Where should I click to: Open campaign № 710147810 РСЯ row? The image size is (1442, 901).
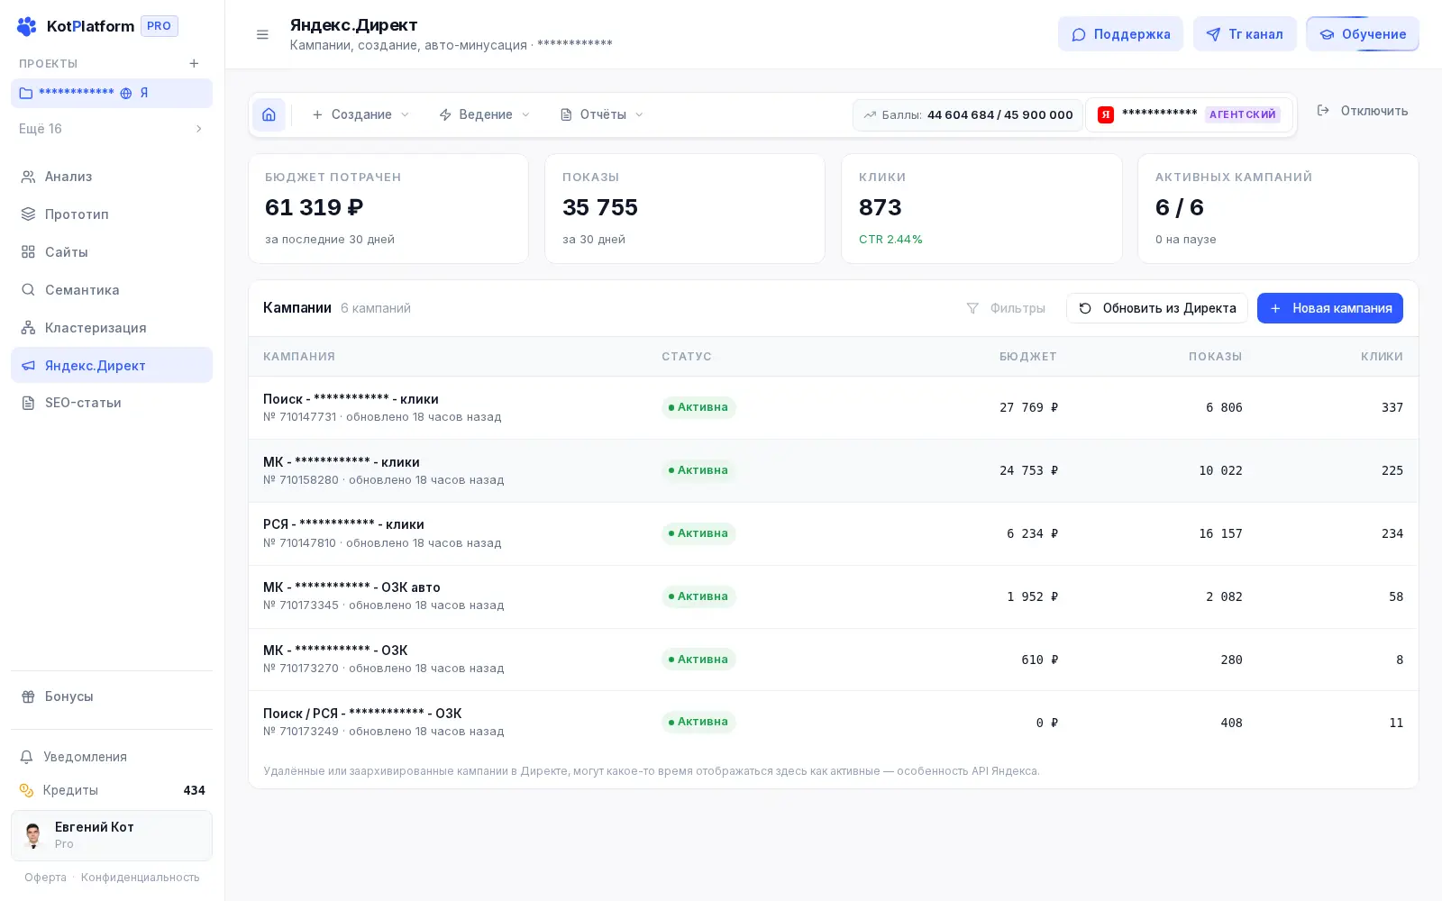click(x=834, y=533)
